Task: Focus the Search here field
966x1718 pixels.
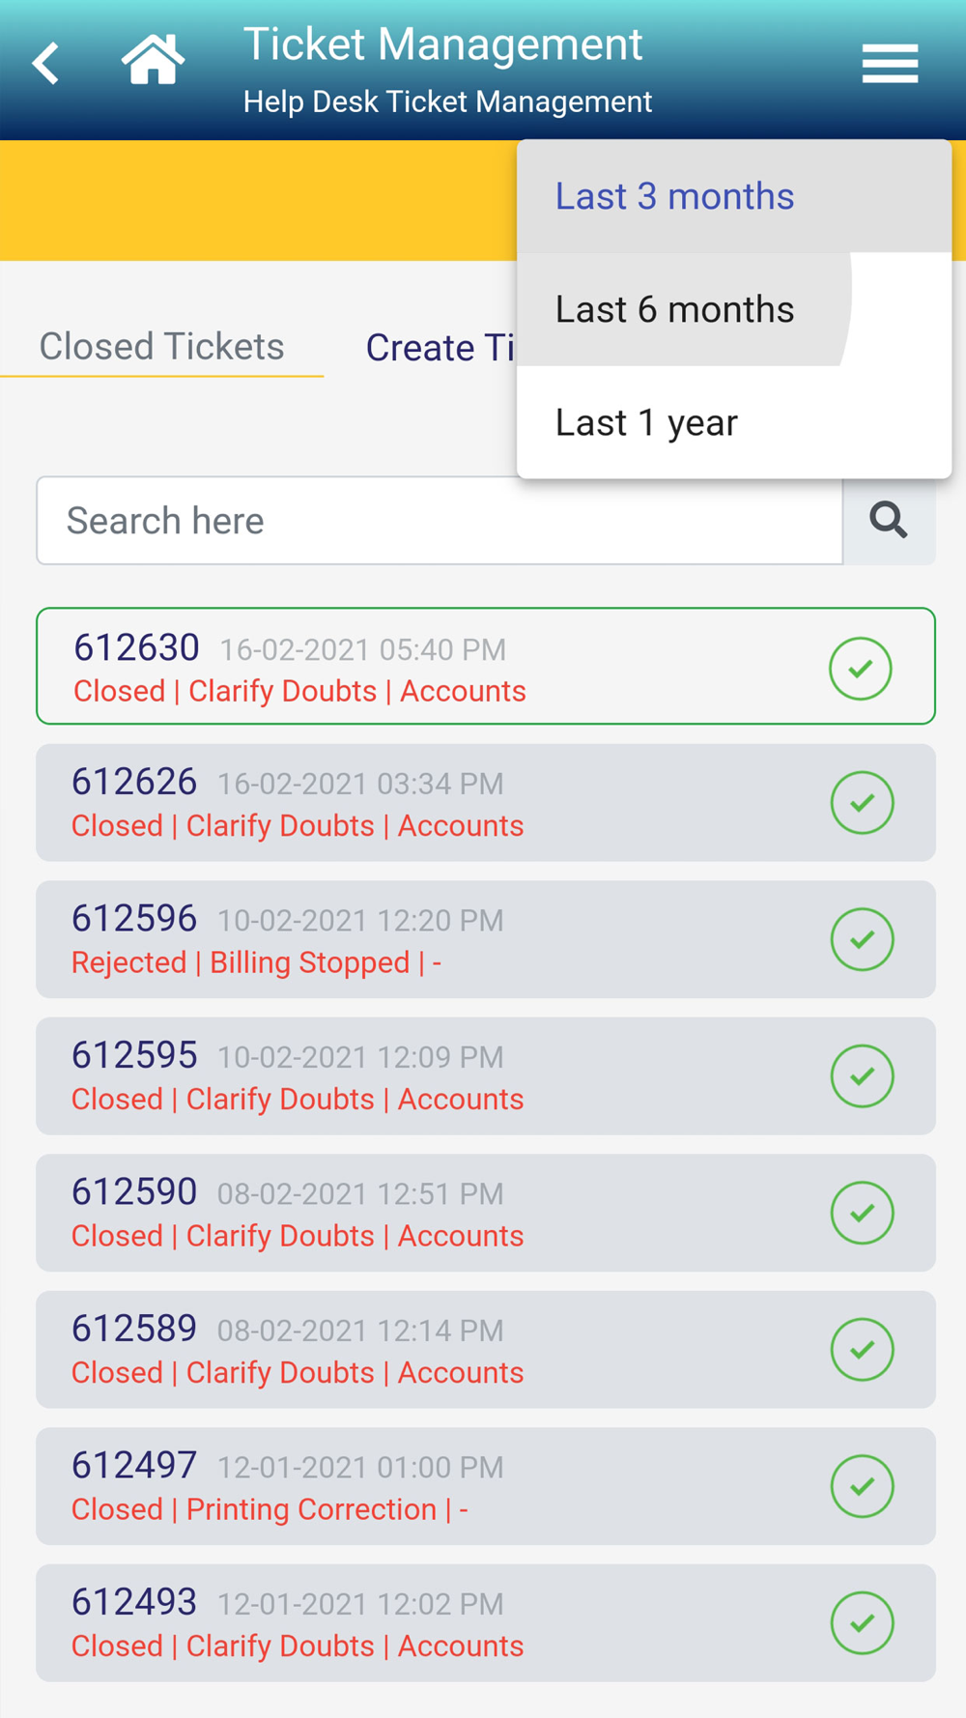Action: (x=440, y=520)
